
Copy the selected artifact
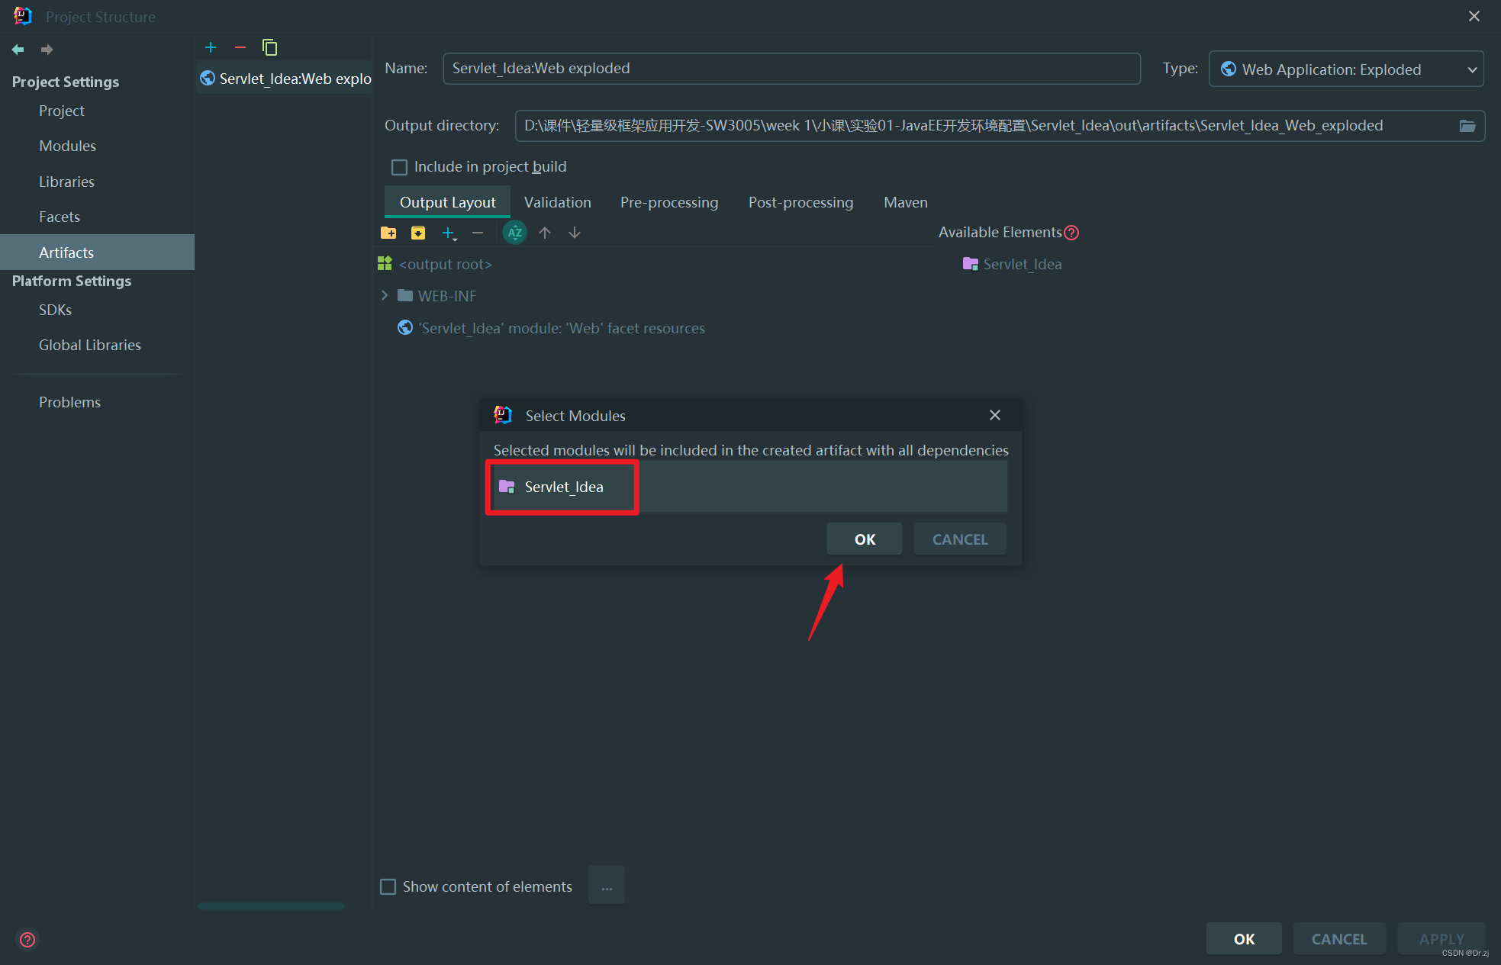[270, 47]
